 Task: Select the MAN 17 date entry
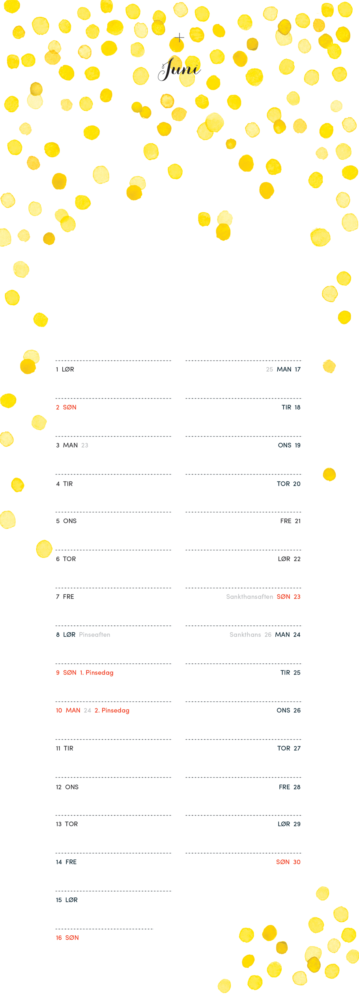point(289,369)
